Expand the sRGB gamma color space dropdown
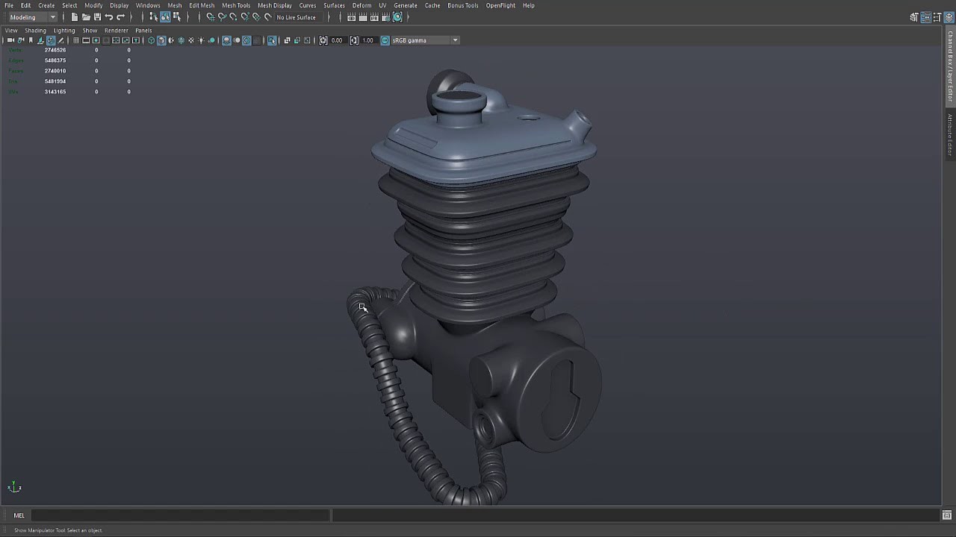This screenshot has height=537, width=956. coord(454,40)
